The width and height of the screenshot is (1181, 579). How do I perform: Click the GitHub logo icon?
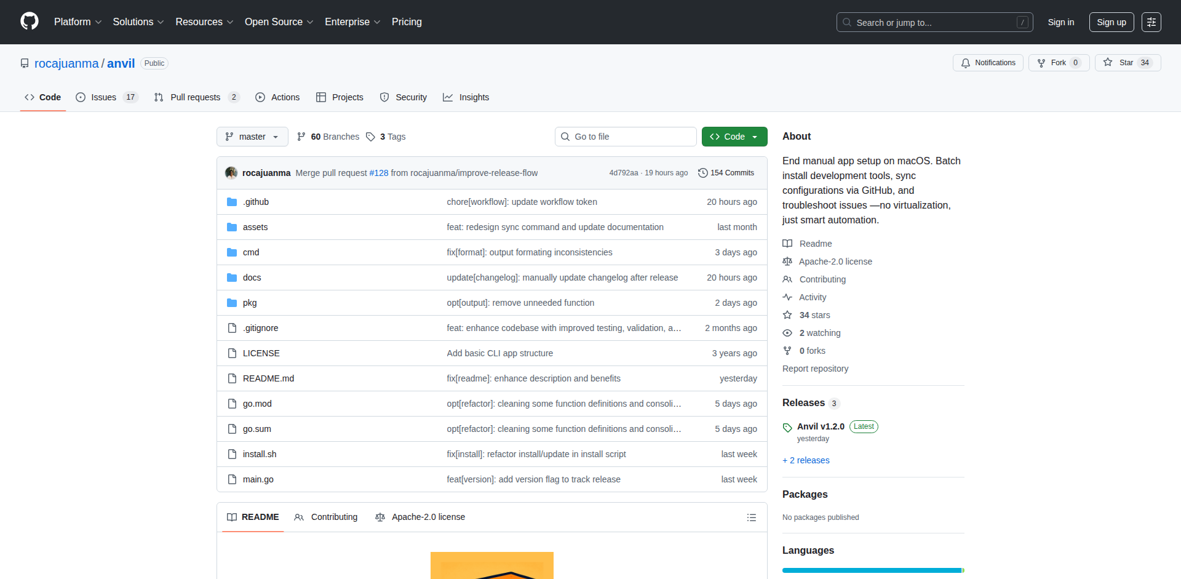30,22
